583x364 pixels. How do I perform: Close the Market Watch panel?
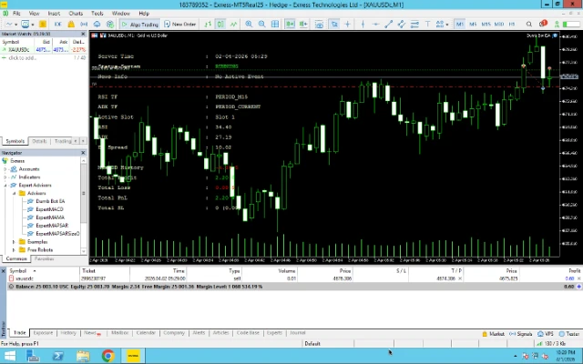click(x=83, y=34)
